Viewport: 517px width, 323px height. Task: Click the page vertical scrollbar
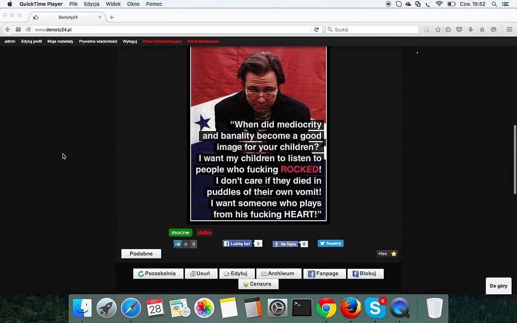(x=515, y=160)
